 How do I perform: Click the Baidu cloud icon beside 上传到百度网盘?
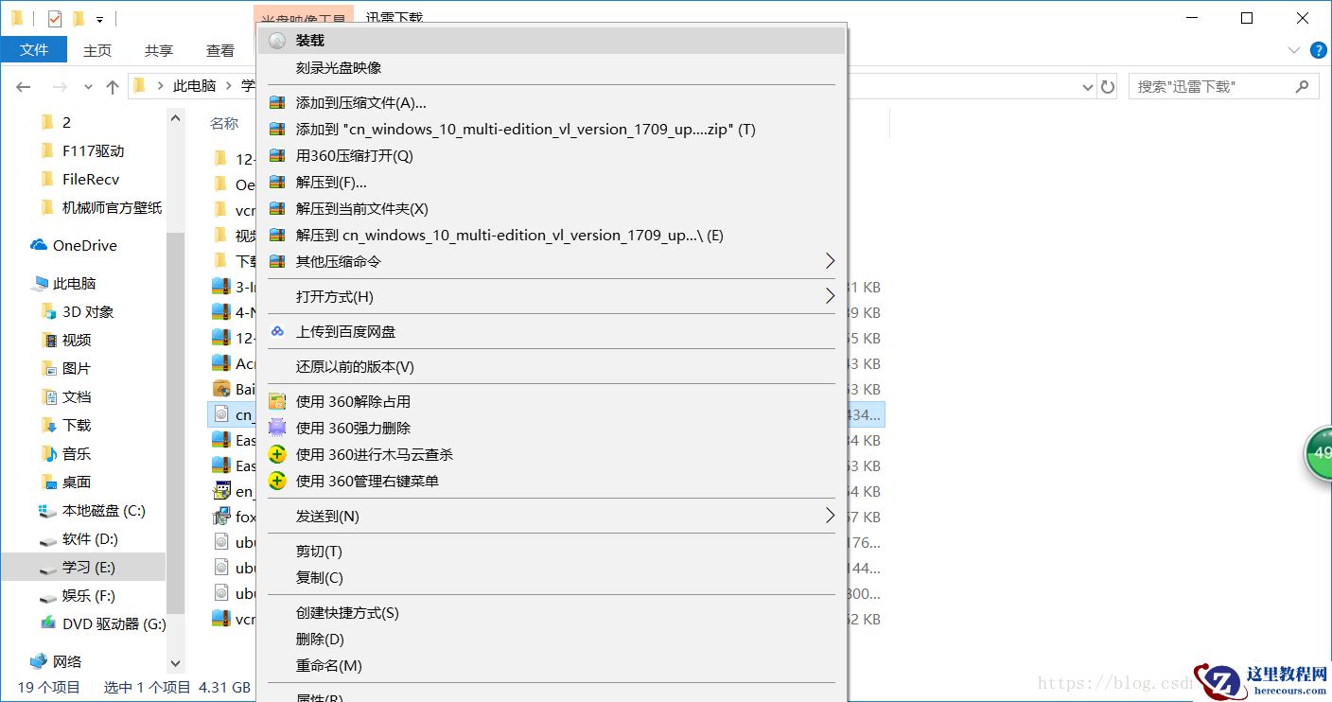[x=277, y=332]
